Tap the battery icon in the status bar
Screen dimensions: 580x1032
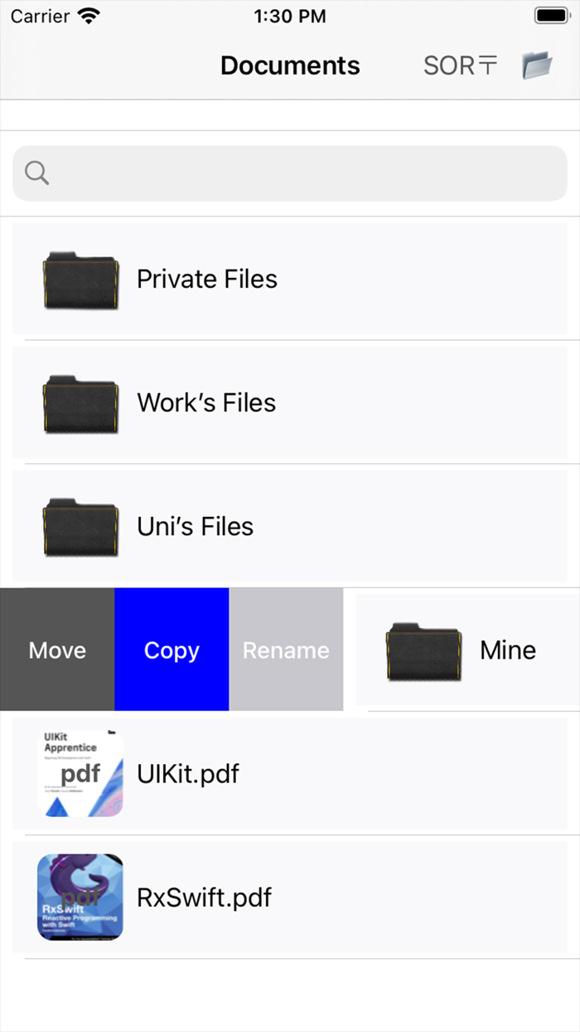point(551,14)
